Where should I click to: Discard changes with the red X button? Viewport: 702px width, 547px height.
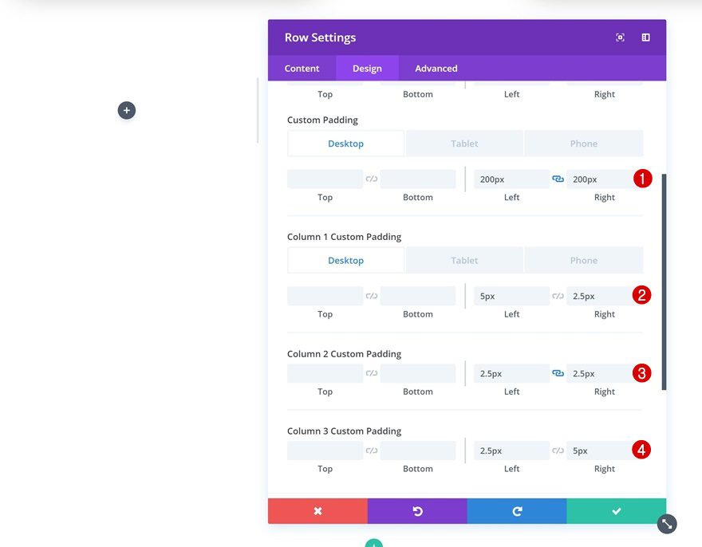(317, 510)
